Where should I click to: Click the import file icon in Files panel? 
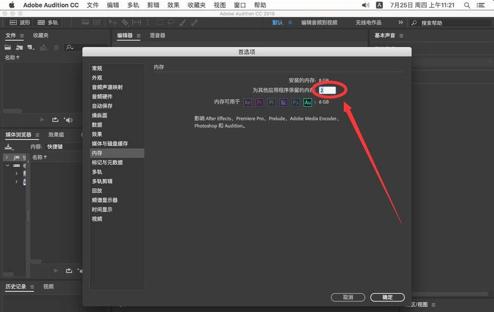(x=20, y=47)
